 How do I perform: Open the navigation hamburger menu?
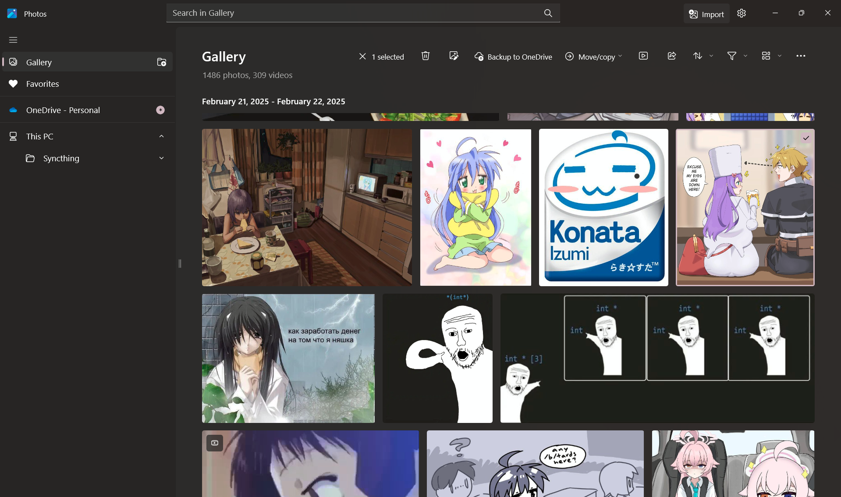click(x=13, y=40)
